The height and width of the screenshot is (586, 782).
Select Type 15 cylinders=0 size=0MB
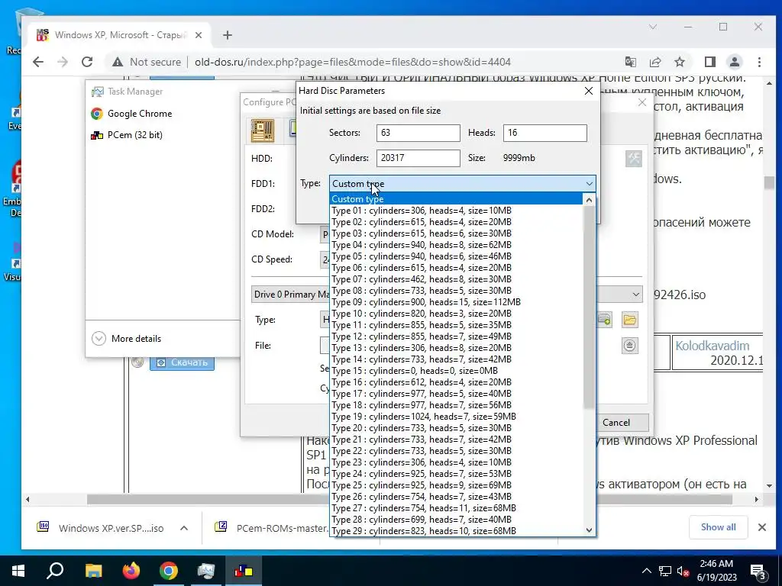click(456, 371)
